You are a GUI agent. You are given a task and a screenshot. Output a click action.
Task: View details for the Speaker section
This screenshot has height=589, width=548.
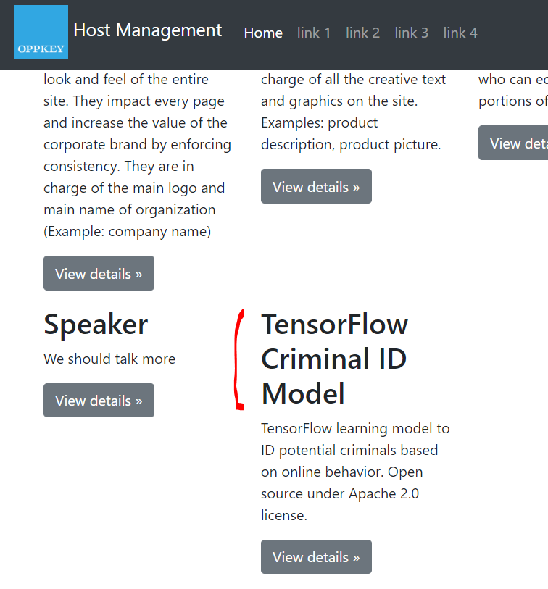coord(99,400)
